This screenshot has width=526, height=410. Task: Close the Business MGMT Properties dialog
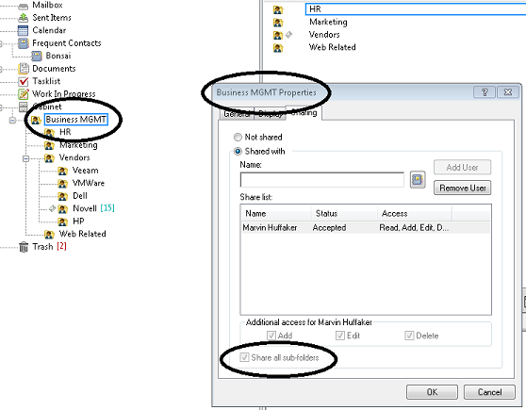coord(507,92)
